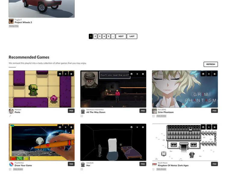226x175 pixels.
Task: Click Early Access tag under Kingdom Of Nerea
Action: [x=161, y=169]
